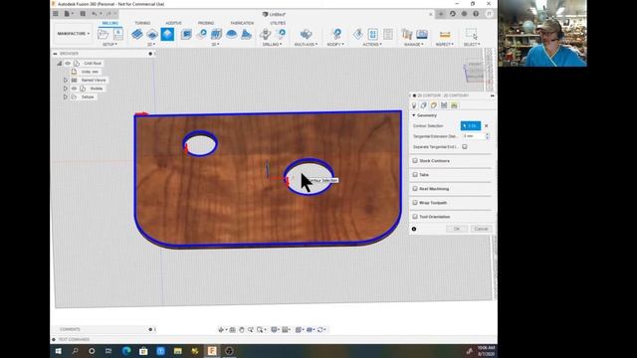Expand the Models tree node
This screenshot has width=637, height=358.
[x=65, y=89]
